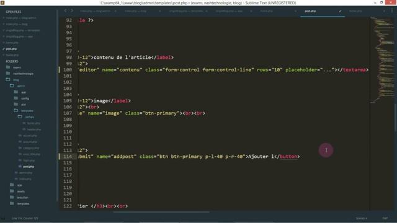The image size is (397, 223).
Task: Click the modified marker beside post.php in Open Files
Action: tap(4, 49)
